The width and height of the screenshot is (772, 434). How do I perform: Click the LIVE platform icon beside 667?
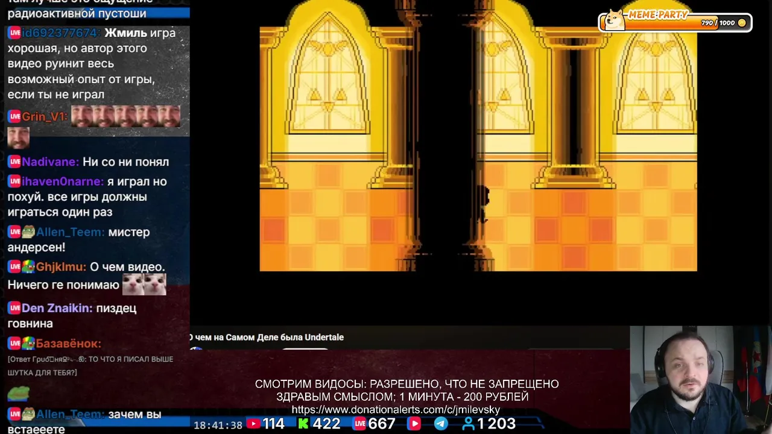click(359, 424)
